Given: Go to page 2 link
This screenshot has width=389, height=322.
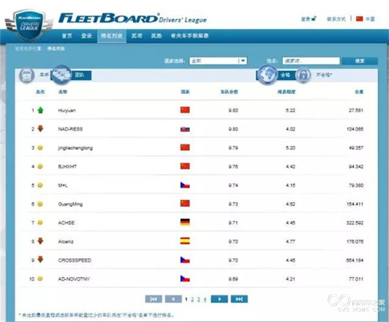Looking at the screenshot, I should coord(193,299).
